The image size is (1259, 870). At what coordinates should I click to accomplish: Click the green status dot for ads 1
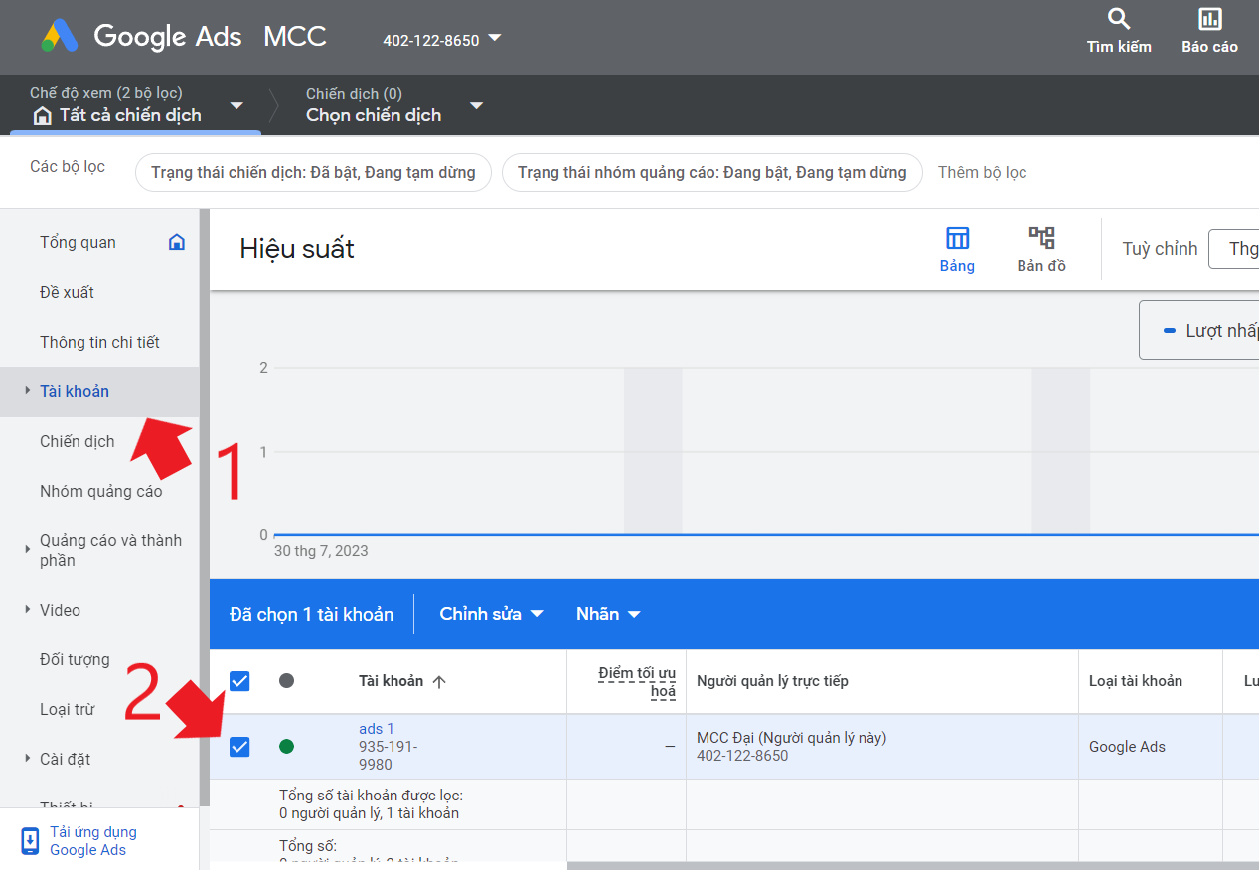[287, 747]
